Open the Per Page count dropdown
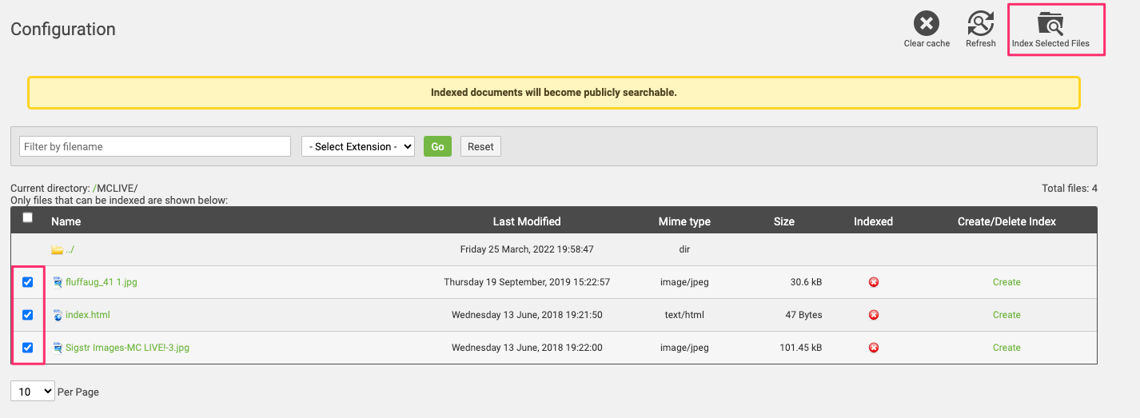Image resolution: width=1140 pixels, height=418 pixels. click(x=33, y=392)
